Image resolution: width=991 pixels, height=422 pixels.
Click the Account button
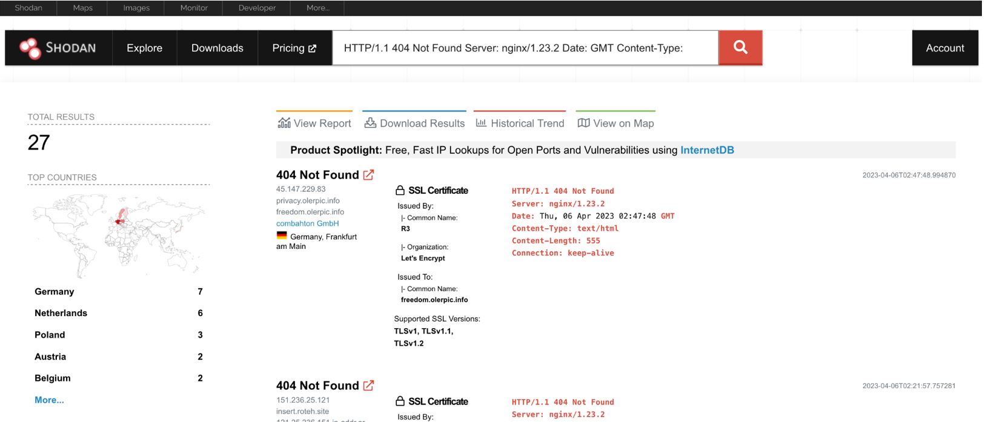tap(945, 48)
